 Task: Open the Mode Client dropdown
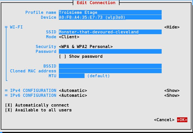tap(69, 37)
